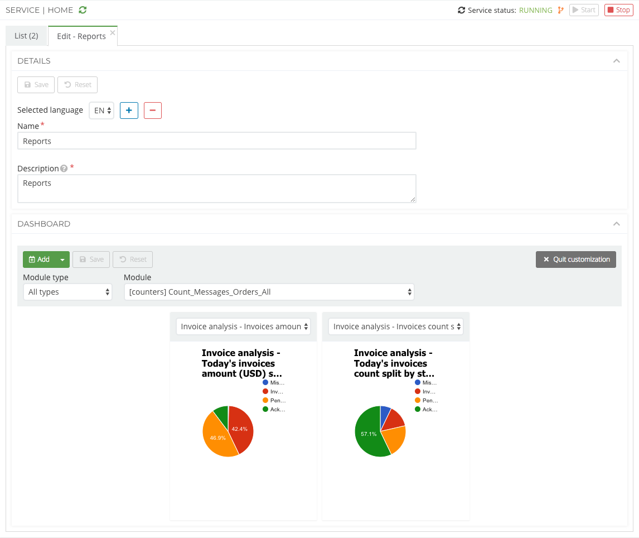
Task: Collapse the DASHBOARD panel
Action: [x=616, y=224]
